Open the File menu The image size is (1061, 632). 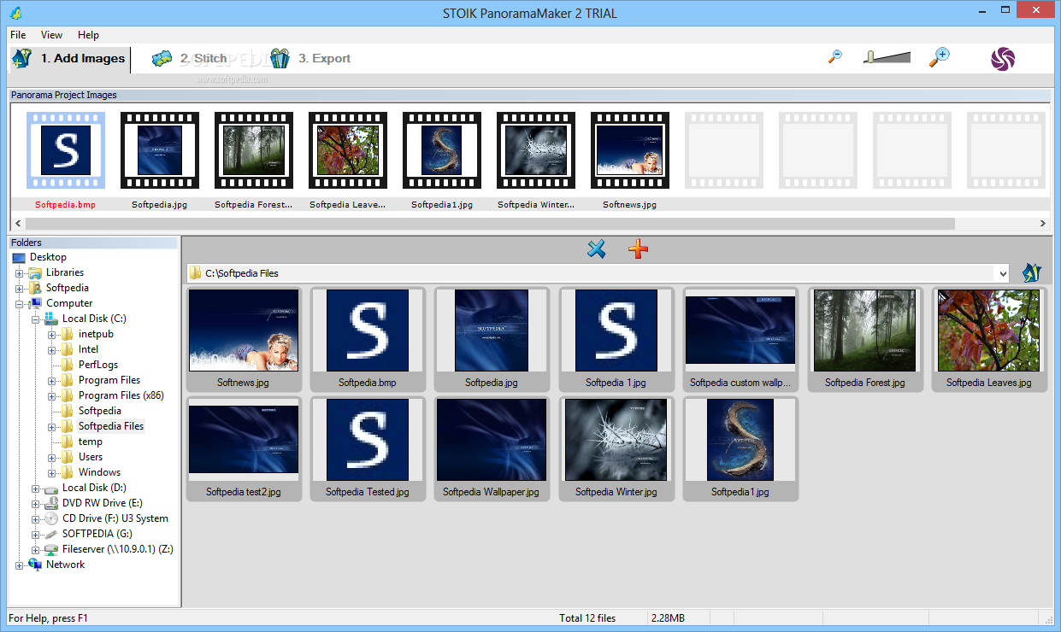pos(18,35)
